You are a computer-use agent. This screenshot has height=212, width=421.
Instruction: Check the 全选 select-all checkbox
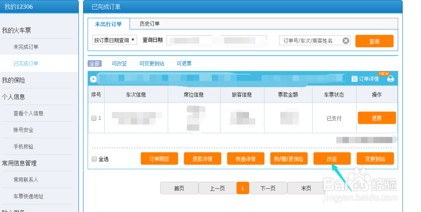pos(94,159)
